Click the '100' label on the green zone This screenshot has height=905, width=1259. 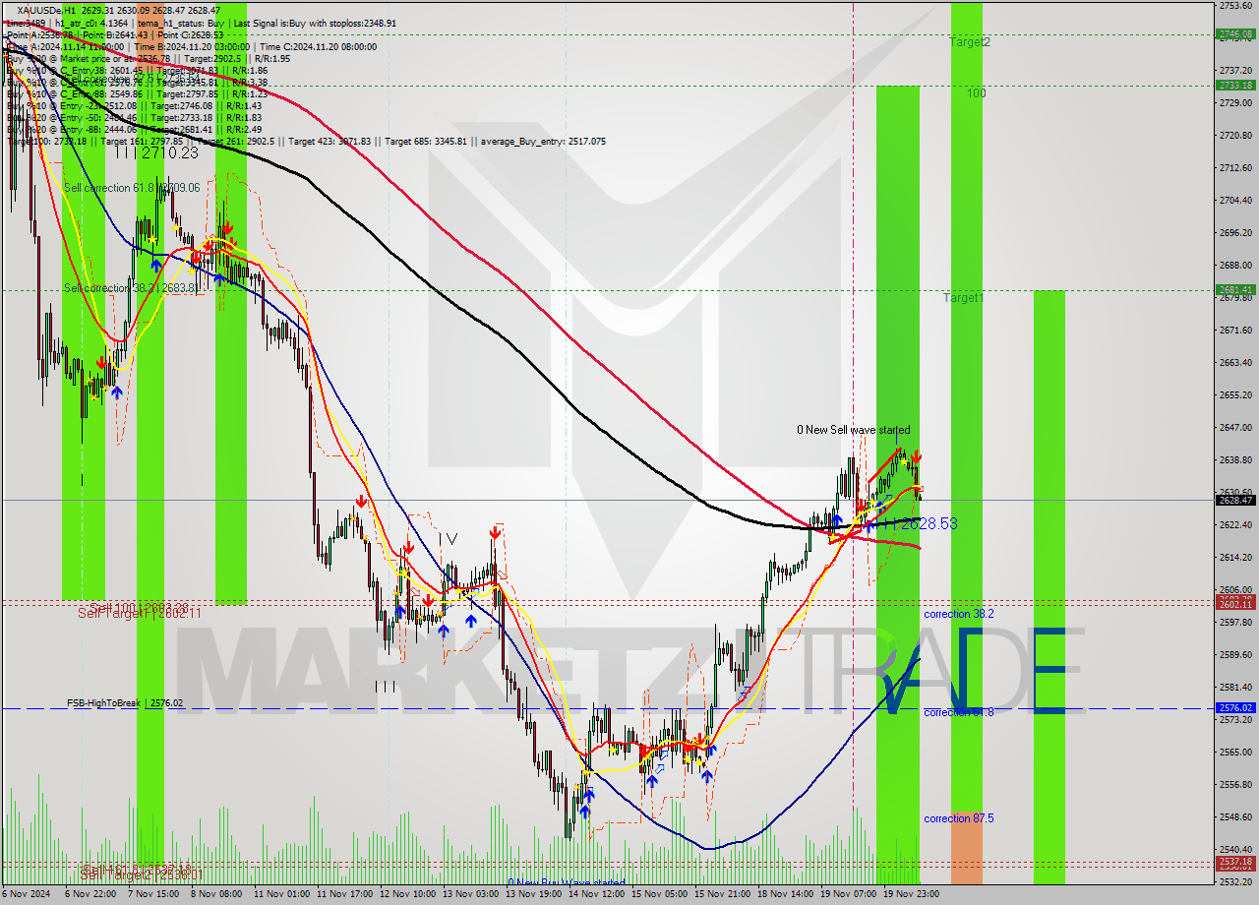976,93
